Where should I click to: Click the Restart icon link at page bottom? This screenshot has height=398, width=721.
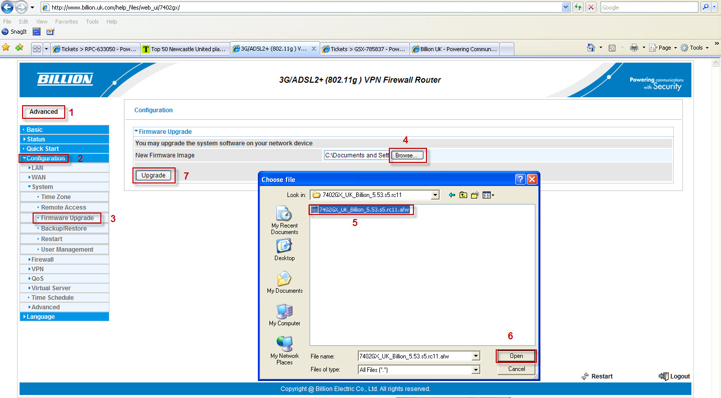point(597,376)
